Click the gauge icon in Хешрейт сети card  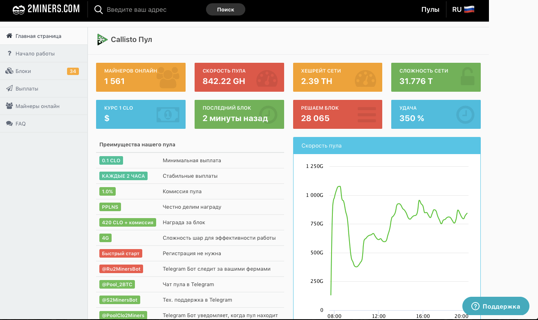[365, 79]
